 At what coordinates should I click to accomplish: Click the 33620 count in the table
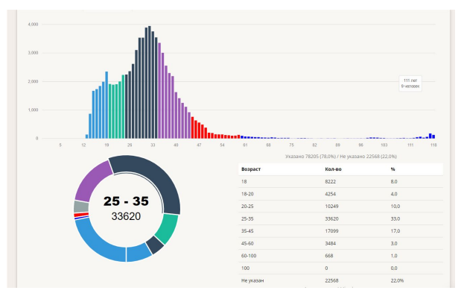331,218
